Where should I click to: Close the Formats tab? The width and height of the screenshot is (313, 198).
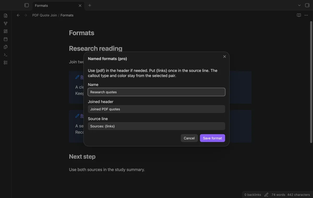(x=80, y=5)
